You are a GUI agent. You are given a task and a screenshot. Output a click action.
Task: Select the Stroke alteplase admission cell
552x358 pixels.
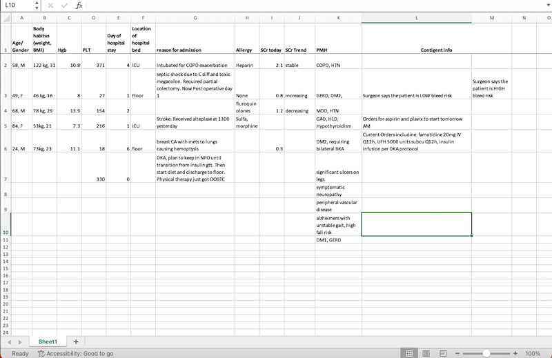point(195,122)
